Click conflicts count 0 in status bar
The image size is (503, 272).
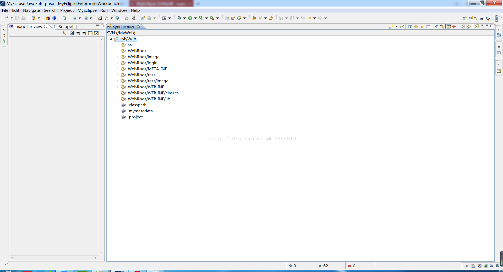coord(352,266)
